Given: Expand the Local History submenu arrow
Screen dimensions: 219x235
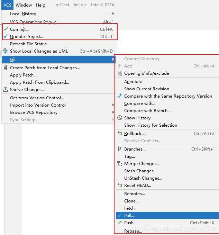Looking at the screenshot, I should click(113, 13).
